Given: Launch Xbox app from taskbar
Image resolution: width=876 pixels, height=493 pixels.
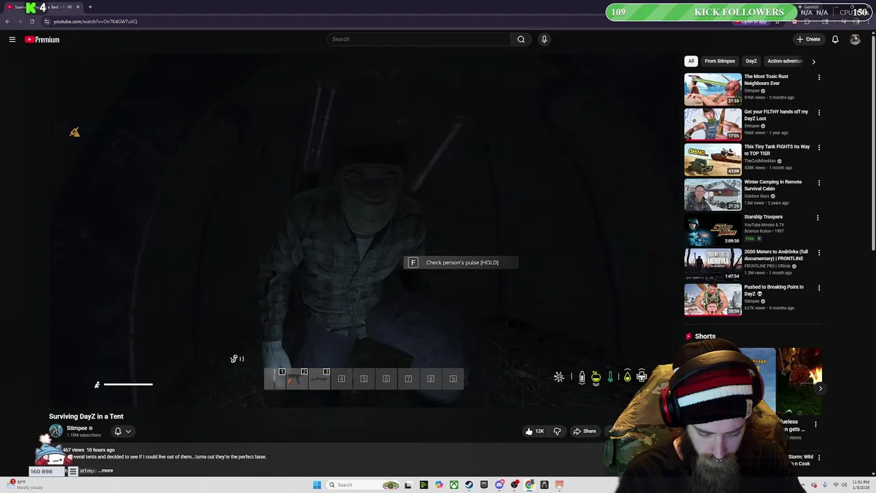Looking at the screenshot, I should click(454, 485).
